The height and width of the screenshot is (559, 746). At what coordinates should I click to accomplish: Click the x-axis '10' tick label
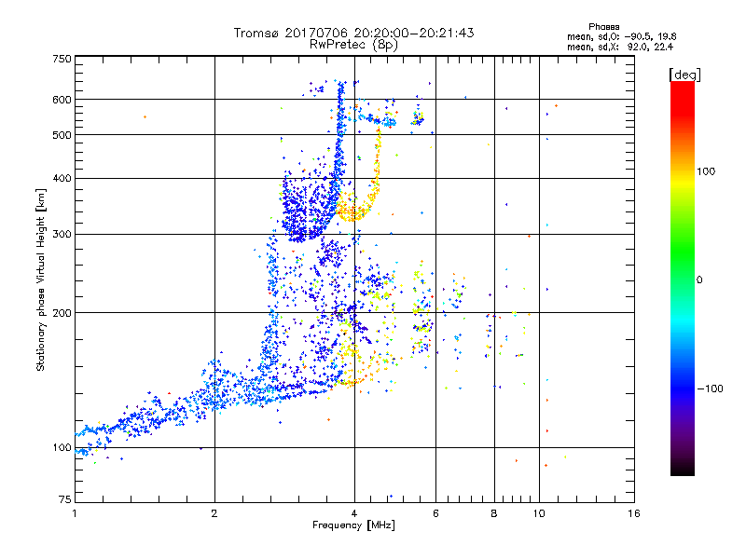pos(539,513)
